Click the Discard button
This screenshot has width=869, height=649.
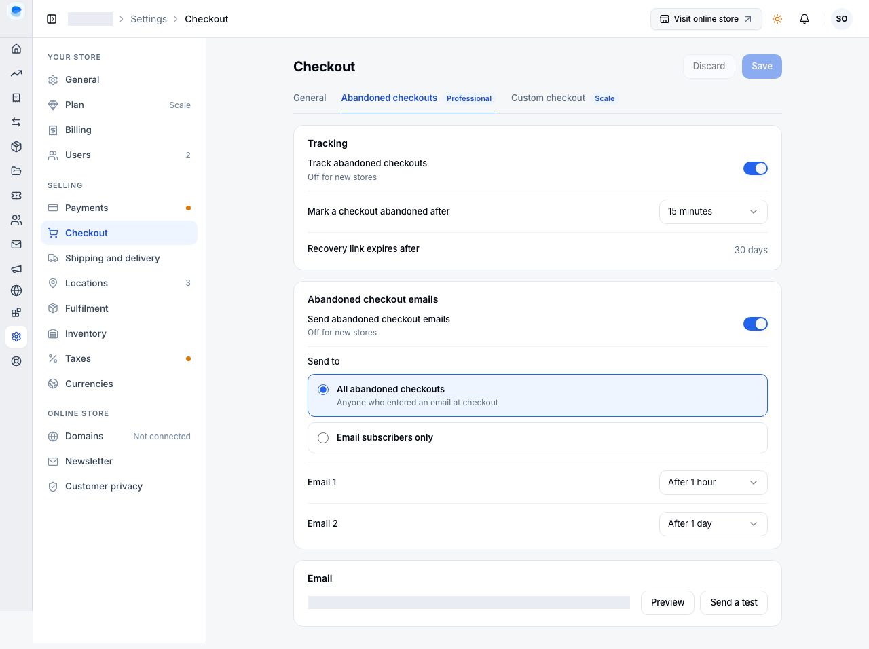pos(709,67)
